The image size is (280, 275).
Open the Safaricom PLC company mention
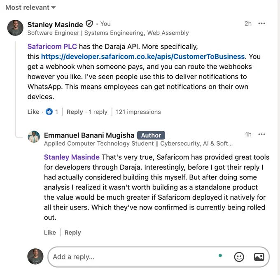(52, 47)
